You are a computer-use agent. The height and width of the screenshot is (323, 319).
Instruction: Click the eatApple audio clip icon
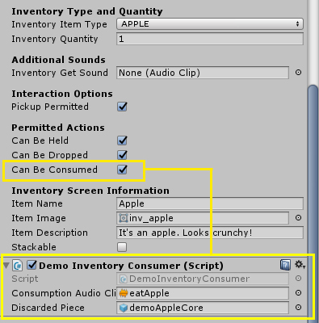click(x=124, y=293)
